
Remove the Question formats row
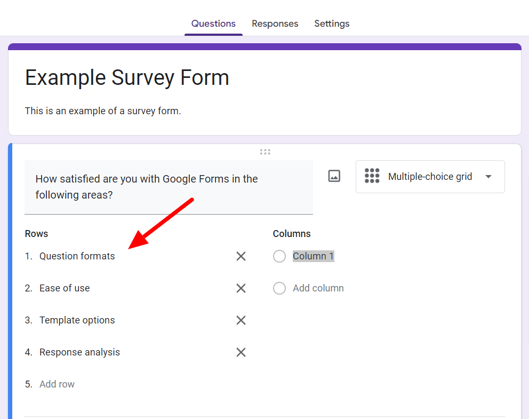coord(241,256)
